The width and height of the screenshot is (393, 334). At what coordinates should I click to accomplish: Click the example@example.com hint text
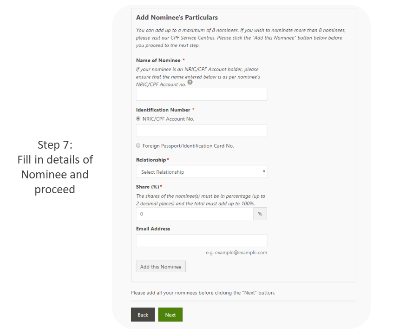(x=236, y=252)
